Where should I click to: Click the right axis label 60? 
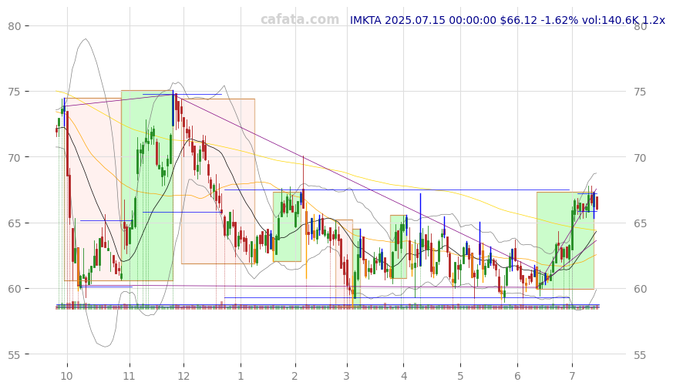tap(640, 289)
